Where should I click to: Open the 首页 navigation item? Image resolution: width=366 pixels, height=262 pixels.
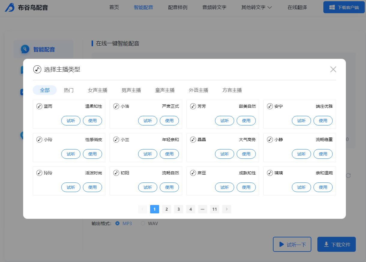[x=114, y=7]
